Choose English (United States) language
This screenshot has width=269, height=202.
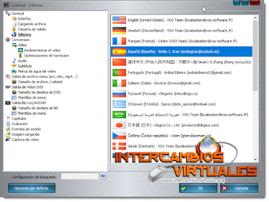[x=181, y=20]
